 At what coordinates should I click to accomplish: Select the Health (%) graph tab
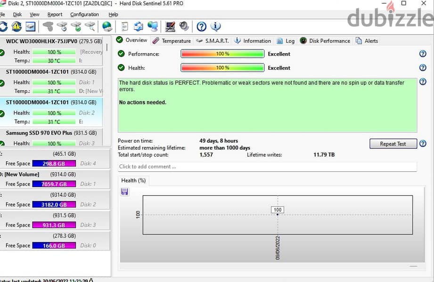coord(133,180)
